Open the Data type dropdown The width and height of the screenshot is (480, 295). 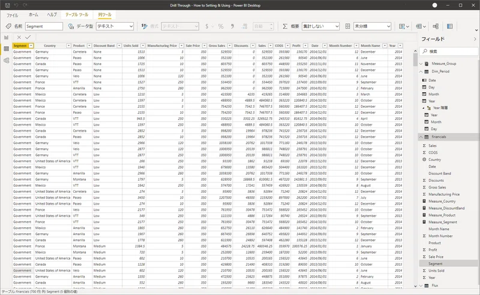point(115,26)
